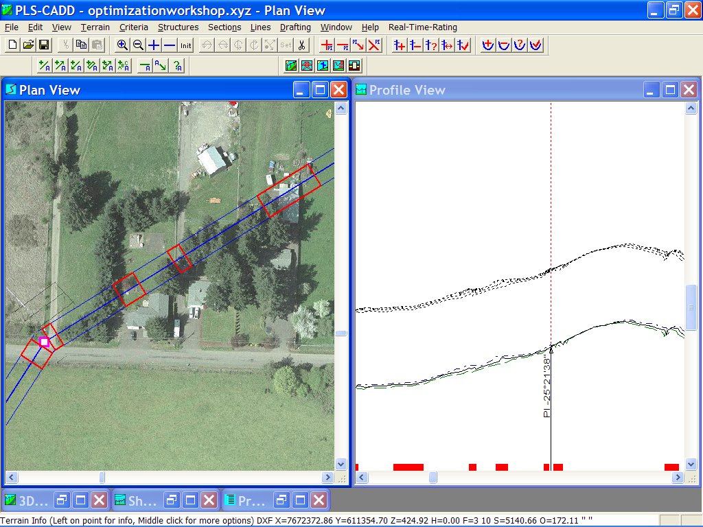The width and height of the screenshot is (703, 527).
Task: Click the Init view button
Action: click(185, 44)
